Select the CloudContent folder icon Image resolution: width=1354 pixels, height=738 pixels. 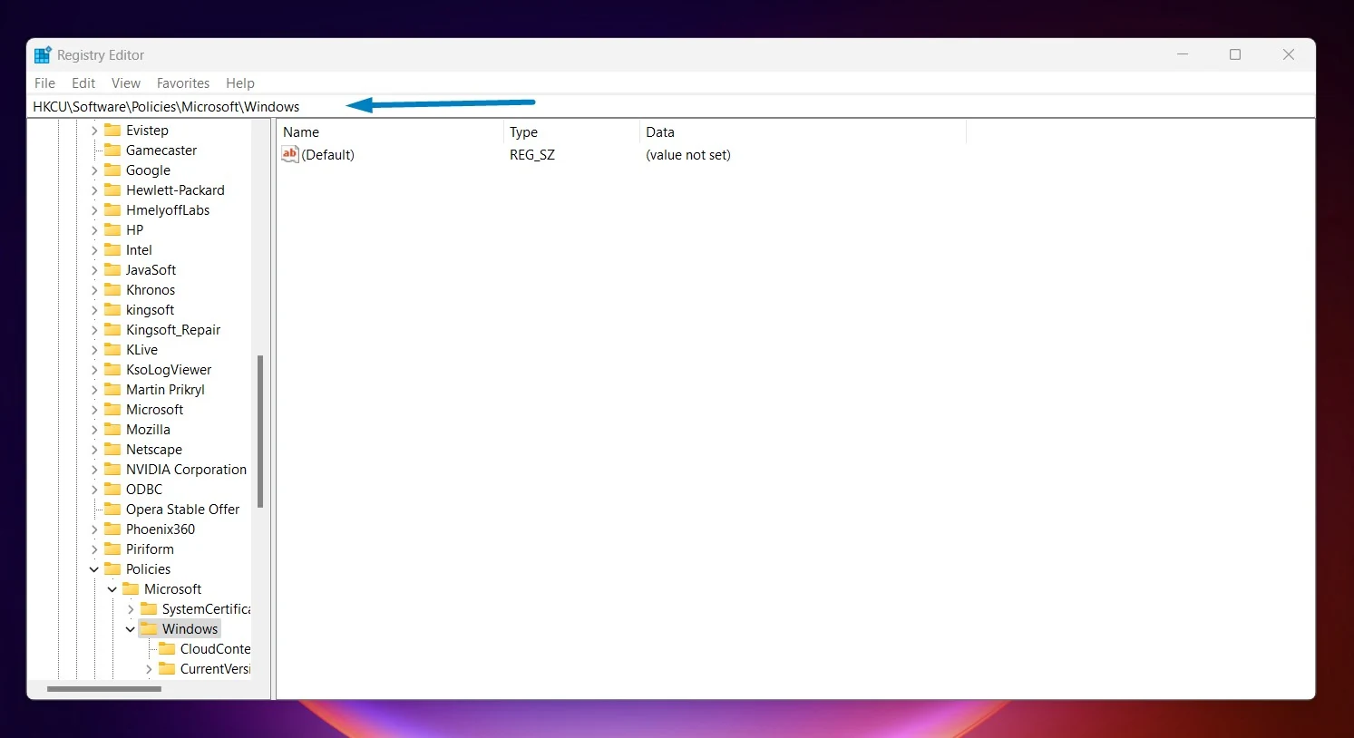[167, 649]
